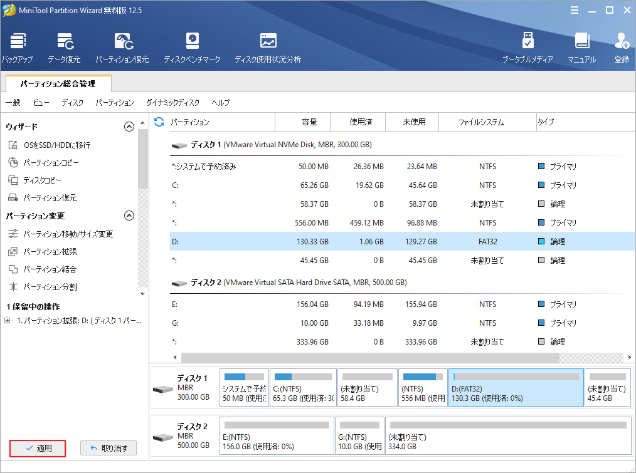Choose パーティション結合 in sidebar
Viewport: 636px width, 473px height.
click(x=42, y=269)
